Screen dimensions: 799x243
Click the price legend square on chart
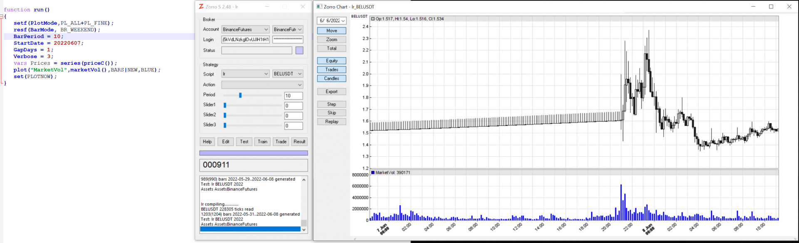pos(373,19)
